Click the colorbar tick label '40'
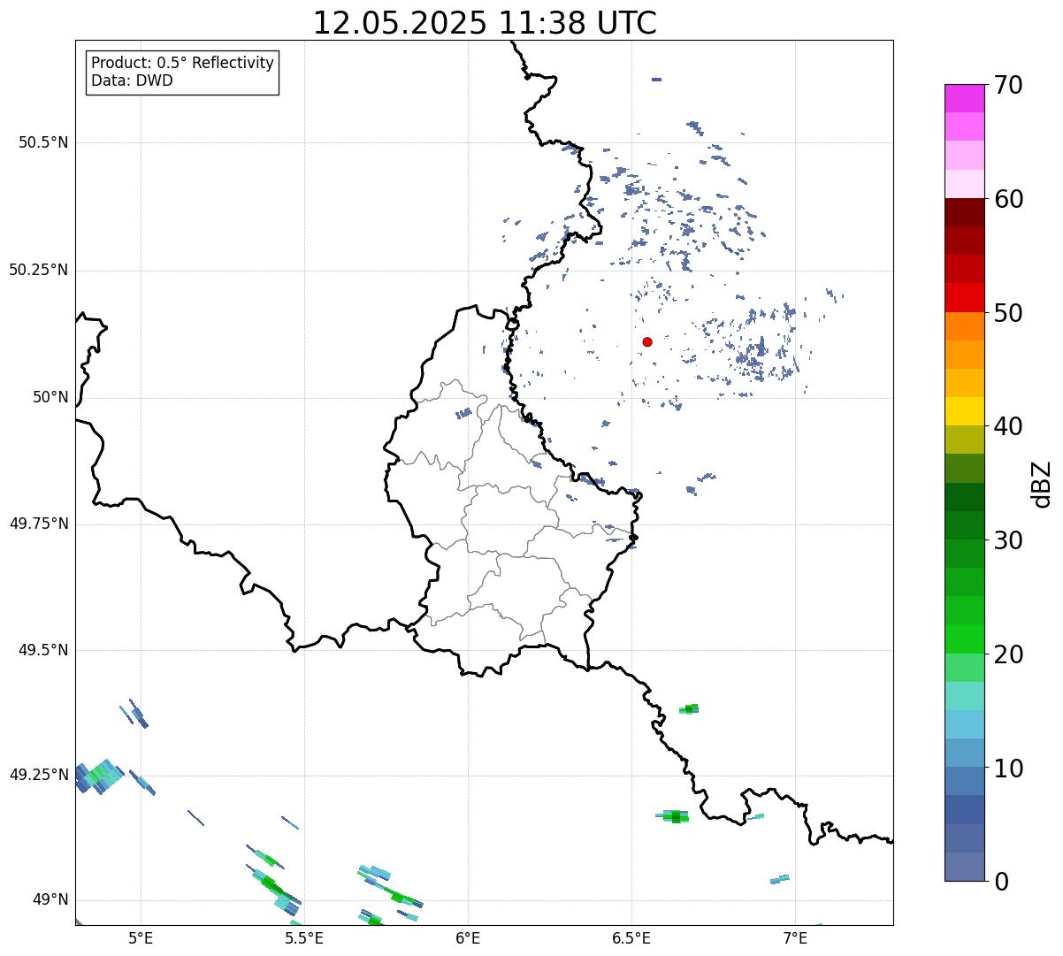Viewport: 1063px width, 956px height. click(x=1008, y=426)
